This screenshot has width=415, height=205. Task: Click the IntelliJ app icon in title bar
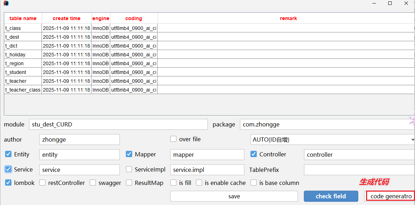click(x=6, y=4)
